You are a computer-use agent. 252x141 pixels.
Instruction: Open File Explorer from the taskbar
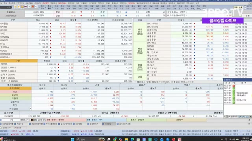point(126,139)
